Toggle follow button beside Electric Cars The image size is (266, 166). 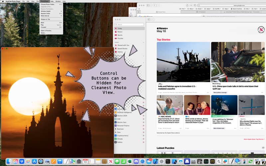[x=143, y=122]
